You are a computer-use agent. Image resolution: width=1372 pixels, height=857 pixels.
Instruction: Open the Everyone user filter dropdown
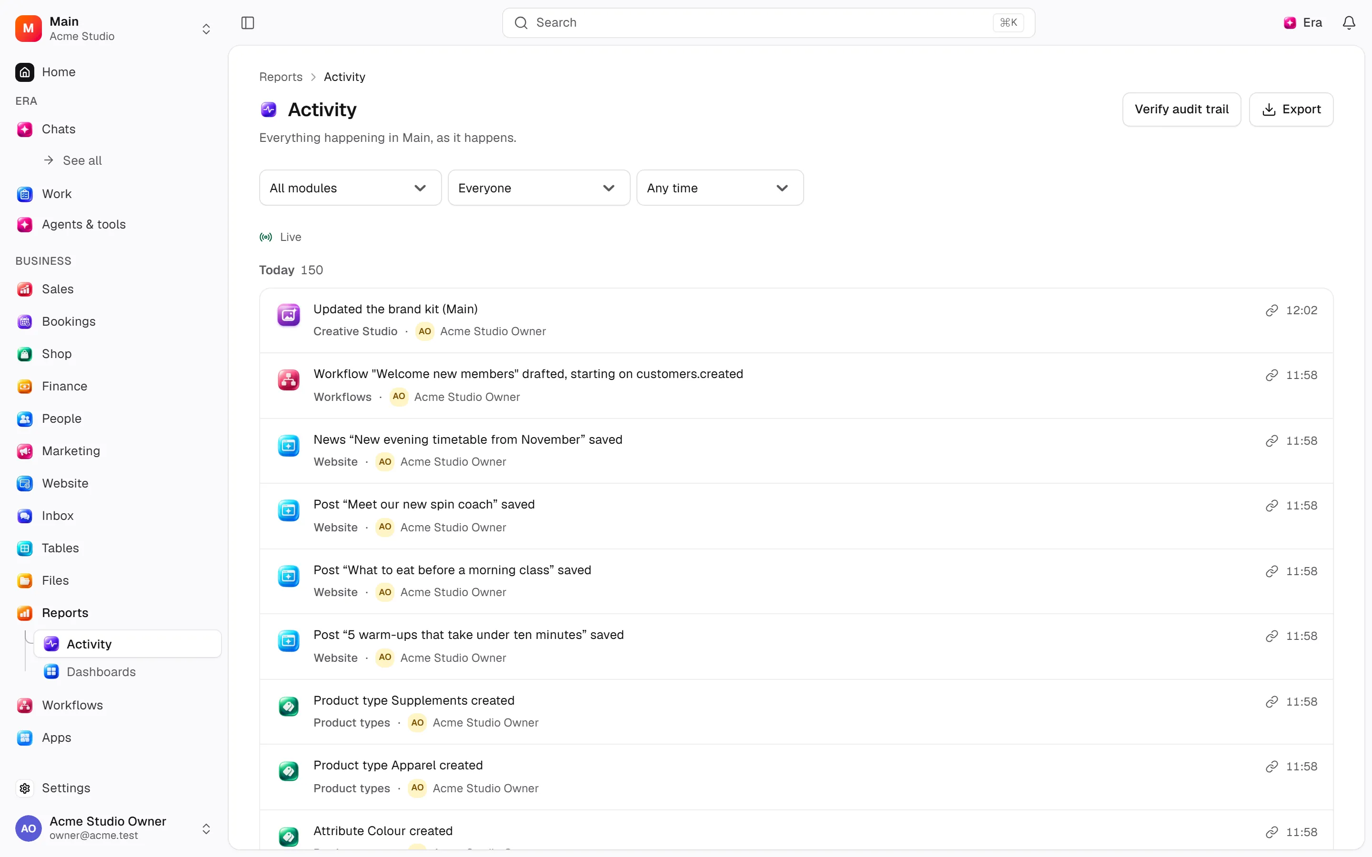[539, 188]
